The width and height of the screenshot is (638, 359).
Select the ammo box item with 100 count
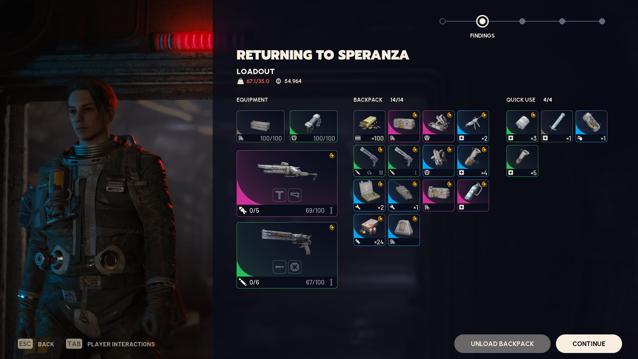(369, 126)
